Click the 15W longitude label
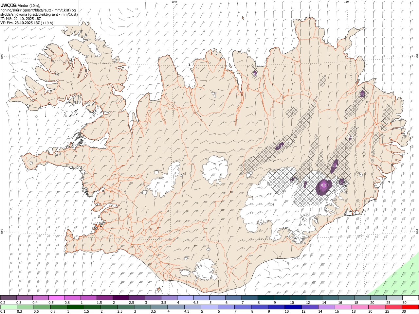This screenshot has width=419, height=314. [347, 2]
